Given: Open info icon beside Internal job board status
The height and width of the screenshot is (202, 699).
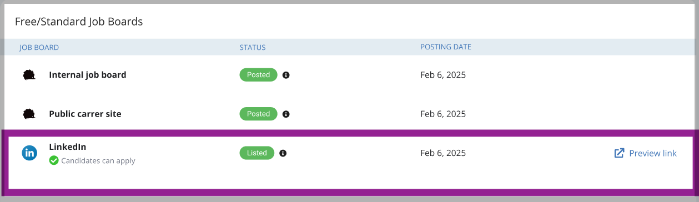Looking at the screenshot, I should [286, 75].
